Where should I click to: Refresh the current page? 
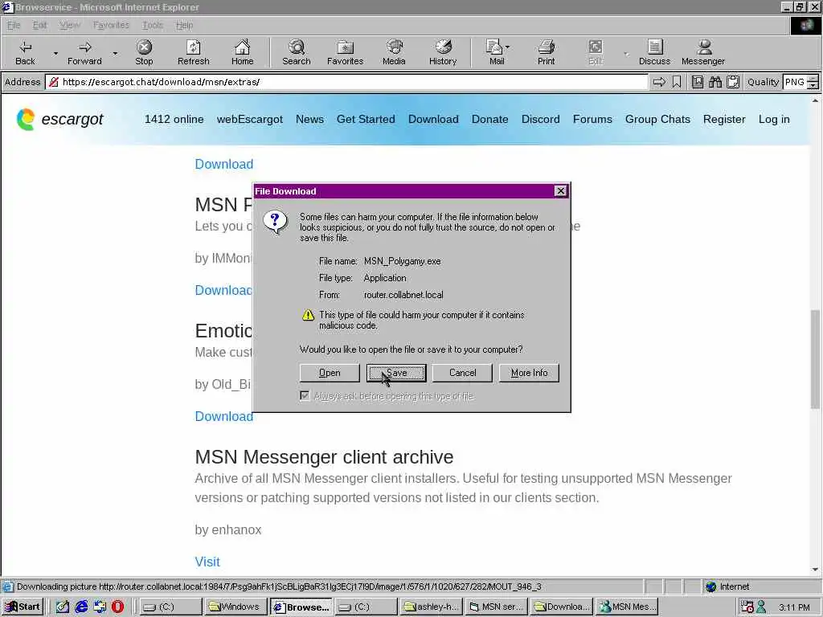tap(193, 52)
